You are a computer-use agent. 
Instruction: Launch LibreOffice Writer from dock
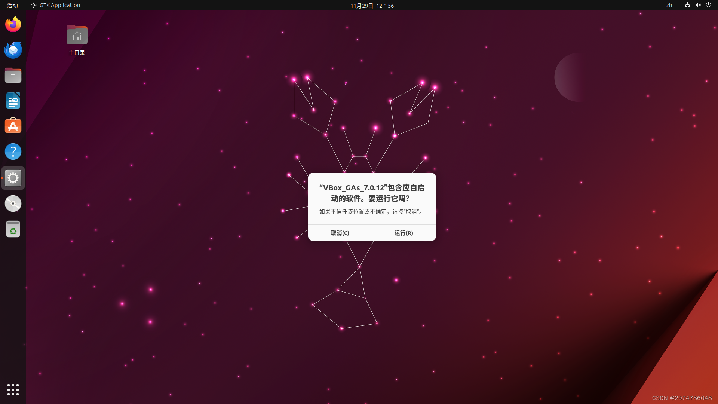13,101
